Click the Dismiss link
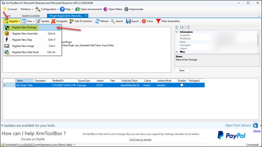Screen dimensions: 262x147 (x=257, y=131)
